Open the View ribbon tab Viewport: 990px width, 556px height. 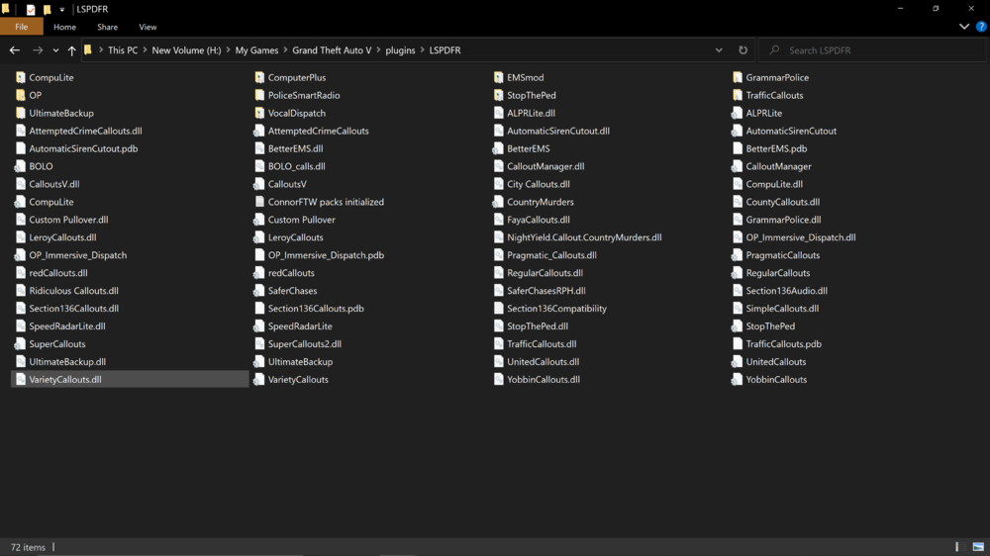tap(148, 27)
